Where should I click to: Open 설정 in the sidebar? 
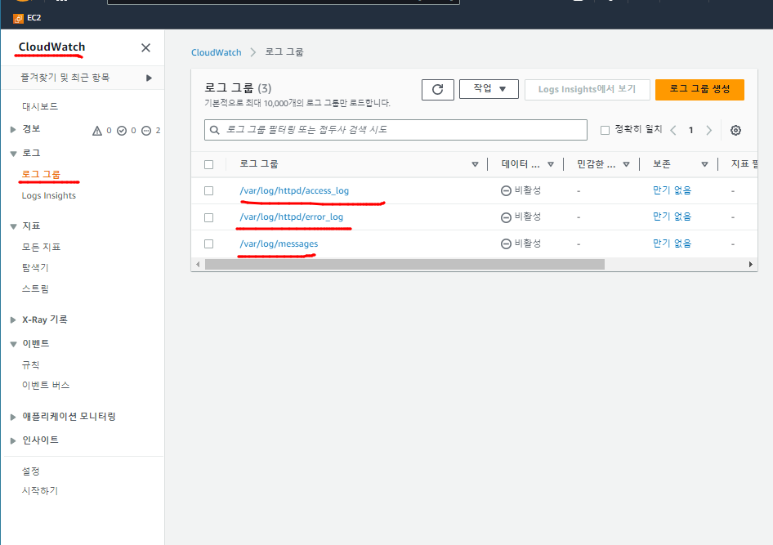pos(30,471)
